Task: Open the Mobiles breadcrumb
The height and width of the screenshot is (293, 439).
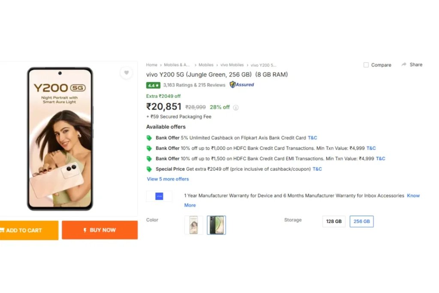Action: click(206, 65)
